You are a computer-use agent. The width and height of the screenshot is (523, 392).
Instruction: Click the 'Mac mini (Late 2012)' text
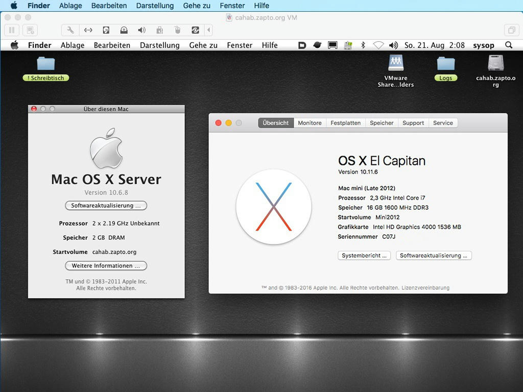[x=367, y=188]
